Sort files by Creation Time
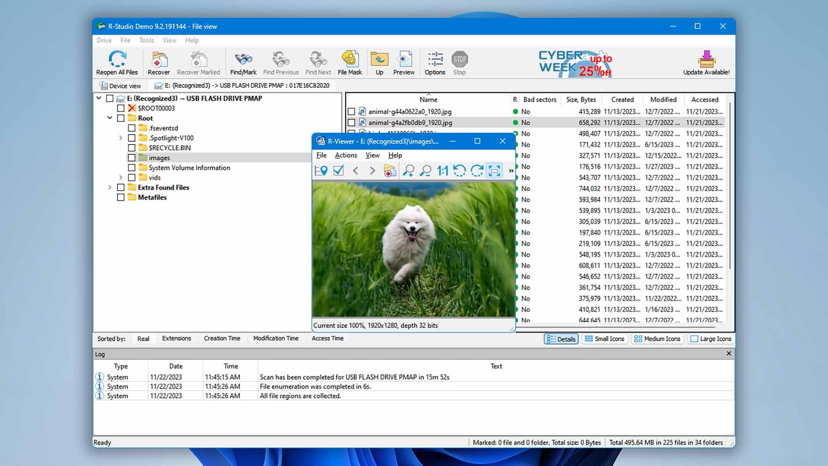This screenshot has height=466, width=828. [222, 338]
